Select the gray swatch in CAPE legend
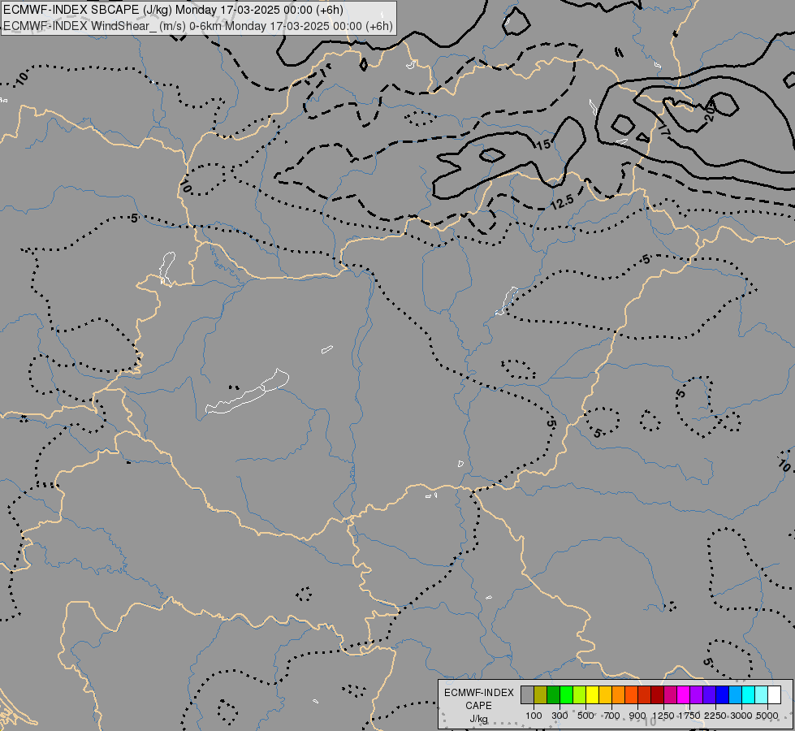795x731 pixels. pos(527,694)
